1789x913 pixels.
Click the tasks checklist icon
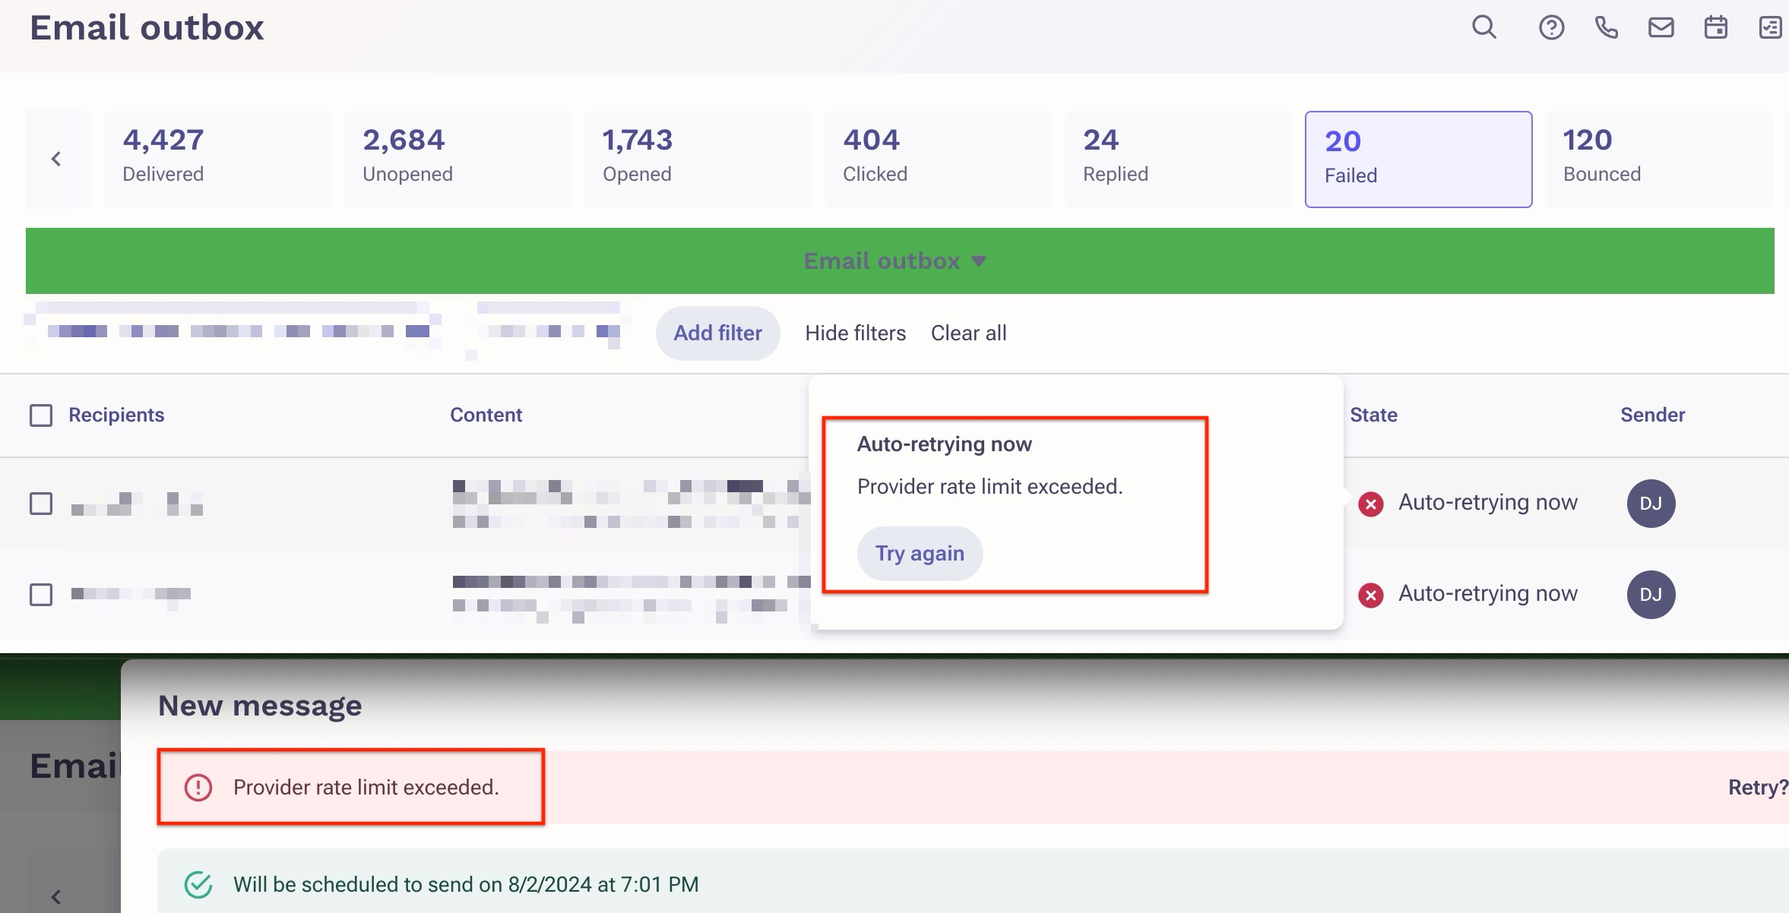coord(1770,28)
